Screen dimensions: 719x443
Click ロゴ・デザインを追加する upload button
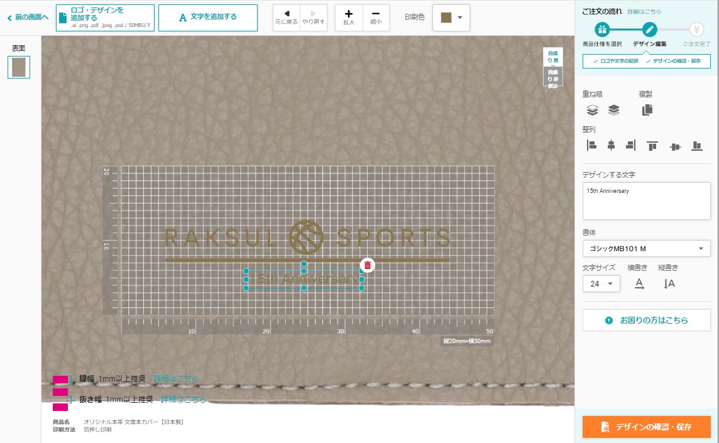[105, 18]
